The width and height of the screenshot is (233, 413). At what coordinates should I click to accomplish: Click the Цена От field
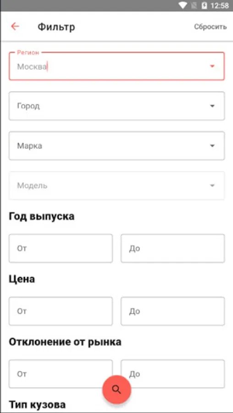[x=61, y=311]
